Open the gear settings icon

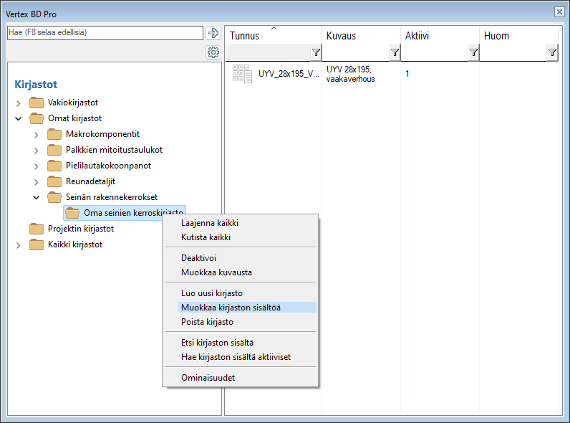213,52
